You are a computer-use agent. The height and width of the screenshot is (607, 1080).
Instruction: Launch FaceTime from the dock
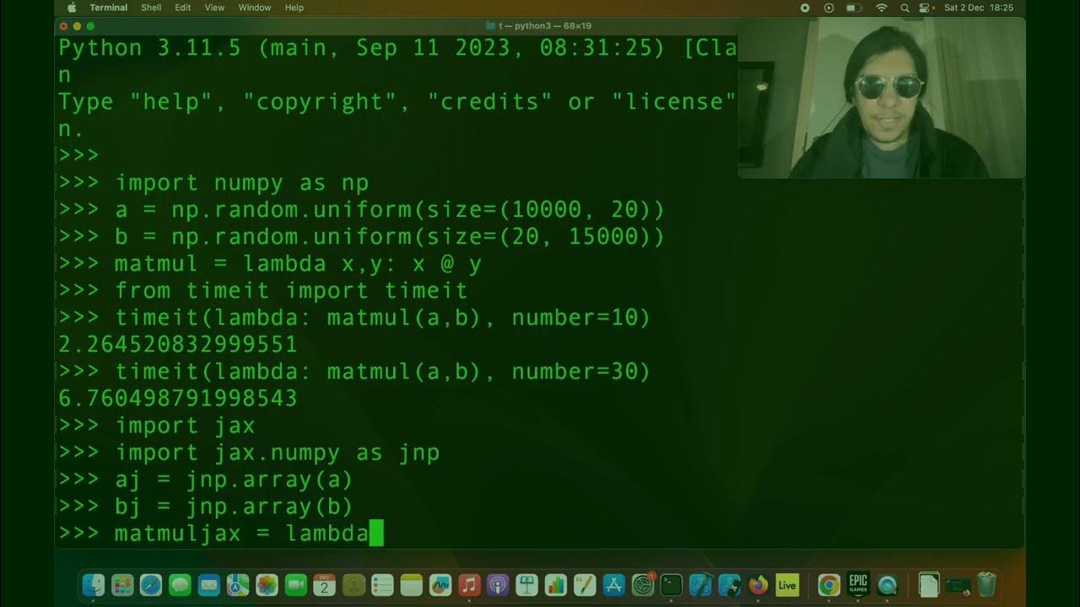tap(295, 584)
